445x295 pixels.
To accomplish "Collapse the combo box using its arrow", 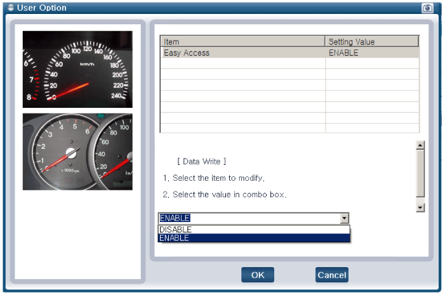I will [x=344, y=218].
